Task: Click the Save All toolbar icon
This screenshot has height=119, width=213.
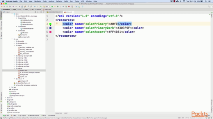Action: pos(4,7)
